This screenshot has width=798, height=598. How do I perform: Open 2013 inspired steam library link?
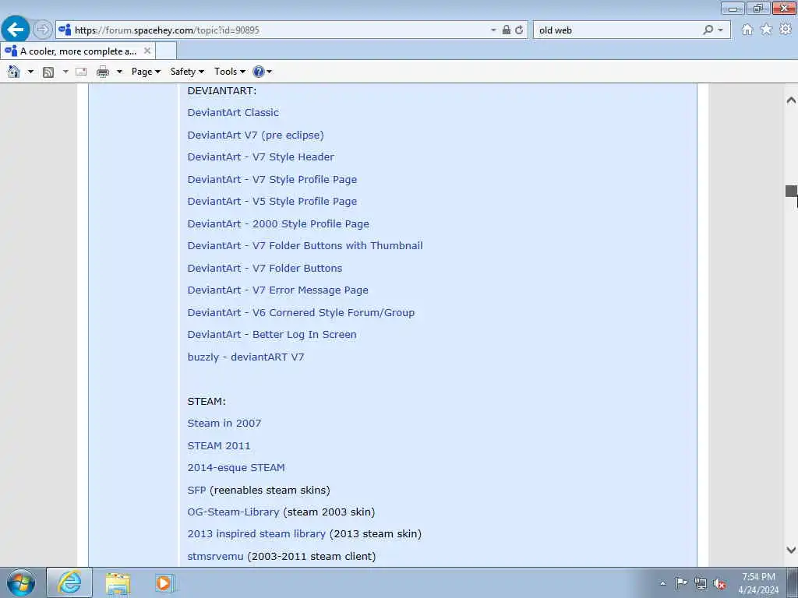(x=256, y=534)
